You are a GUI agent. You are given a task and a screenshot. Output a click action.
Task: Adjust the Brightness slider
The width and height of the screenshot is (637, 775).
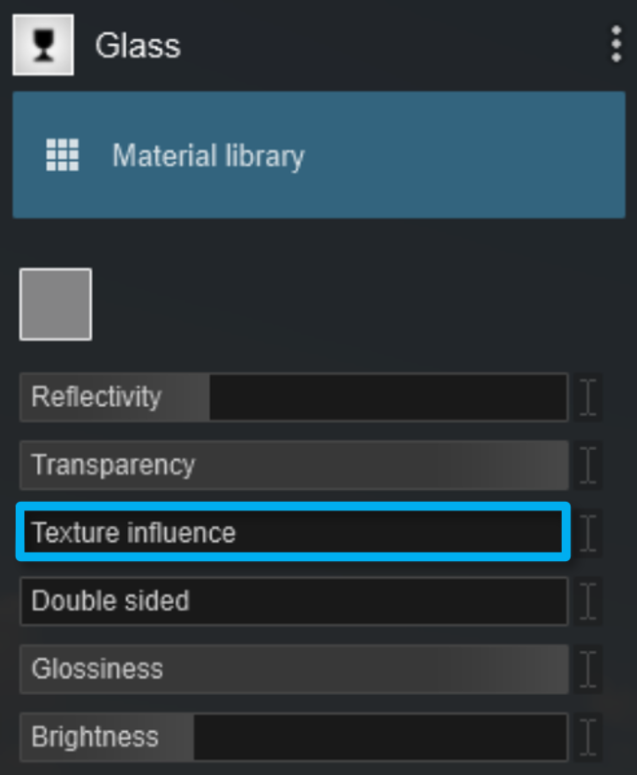(x=294, y=737)
